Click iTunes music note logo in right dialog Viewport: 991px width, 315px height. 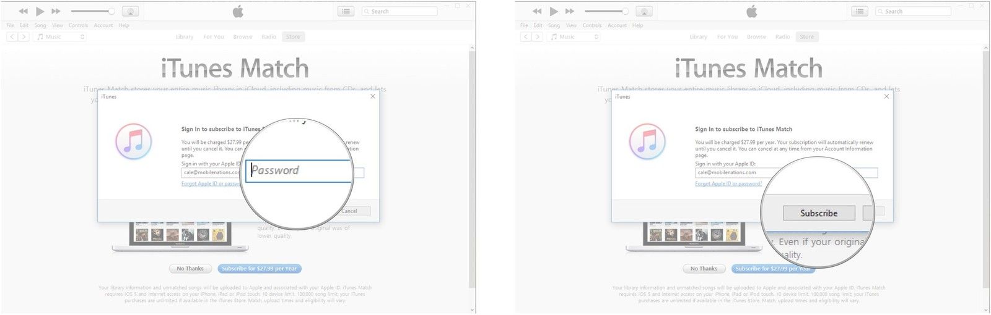[x=647, y=141]
